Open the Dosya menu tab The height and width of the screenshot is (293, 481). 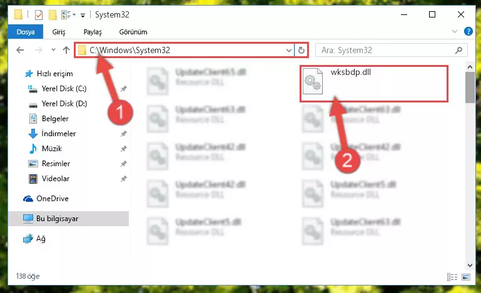pyautogui.click(x=26, y=32)
